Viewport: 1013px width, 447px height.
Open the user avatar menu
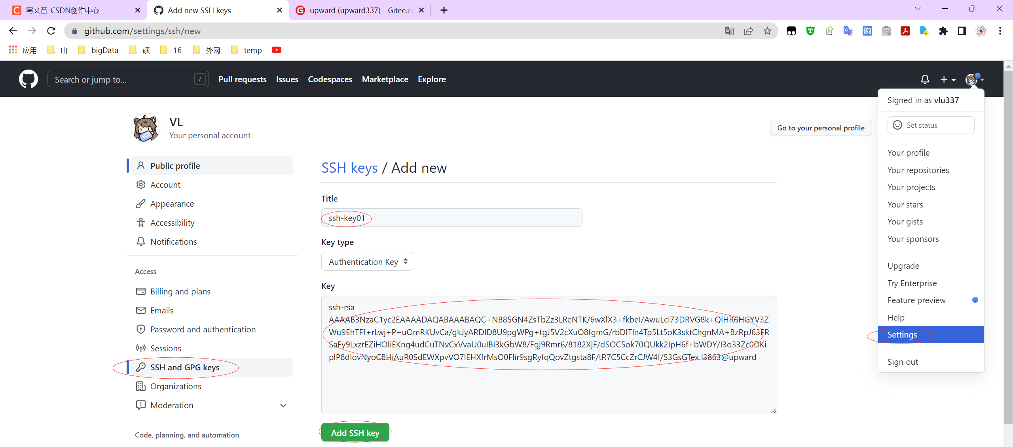pos(974,79)
